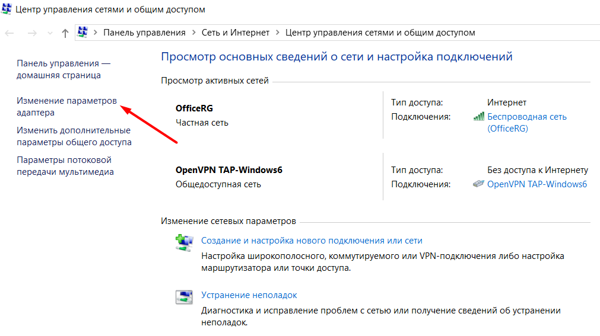This screenshot has width=600, height=336.
Task: Open Создание и настройка нового подключения
Action: click(312, 241)
